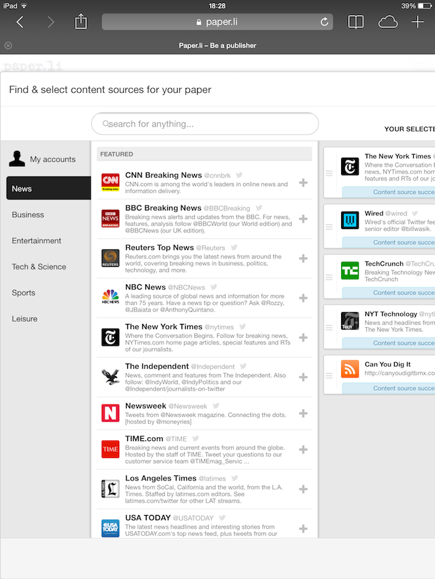Image resolution: width=435 pixels, height=579 pixels.
Task: Tap the FEATURED section header
Action: coord(204,154)
